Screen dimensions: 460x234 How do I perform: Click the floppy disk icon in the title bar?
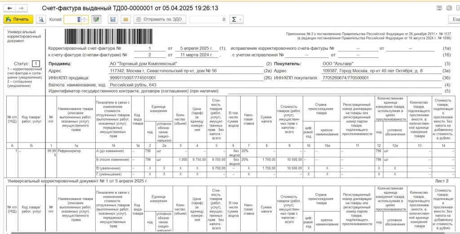[x=439, y=8]
